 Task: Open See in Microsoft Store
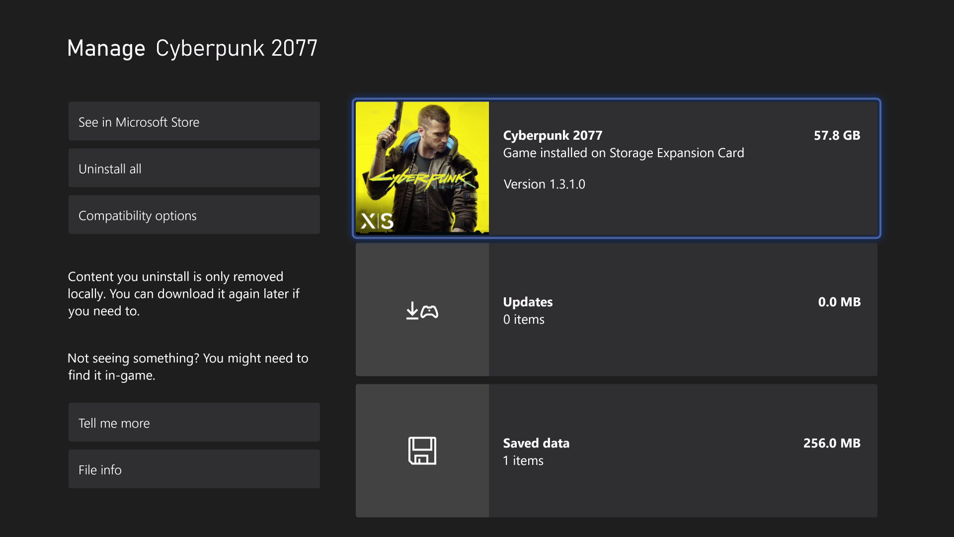click(194, 122)
